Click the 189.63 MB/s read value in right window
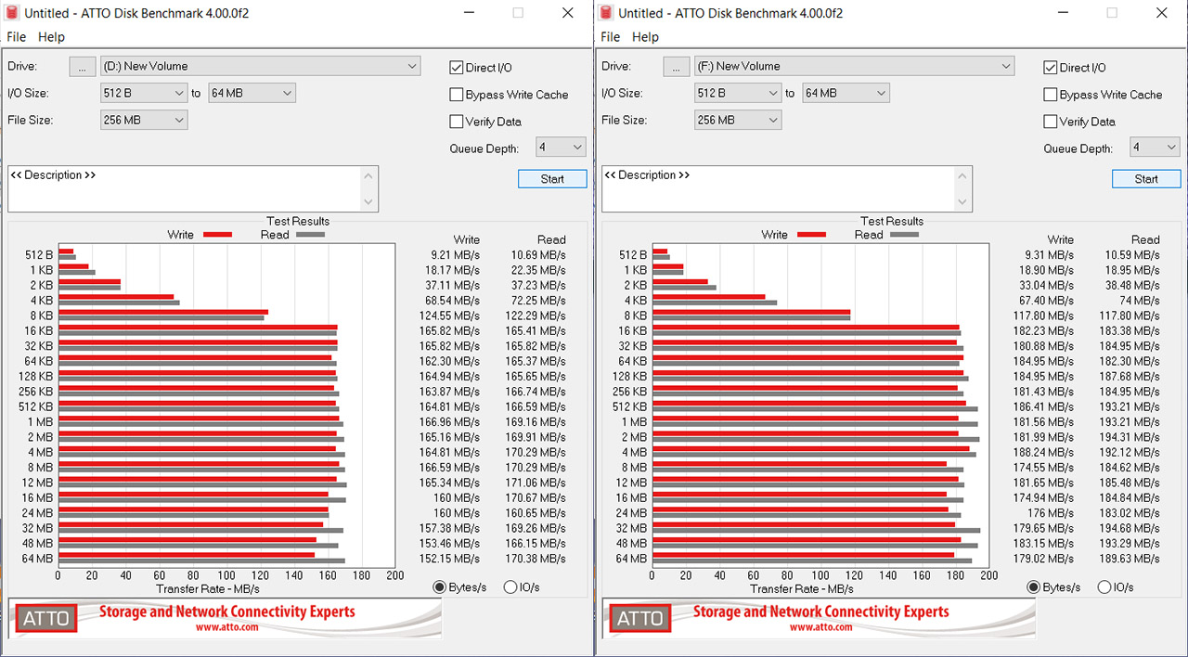The height and width of the screenshot is (657, 1188). (1130, 560)
